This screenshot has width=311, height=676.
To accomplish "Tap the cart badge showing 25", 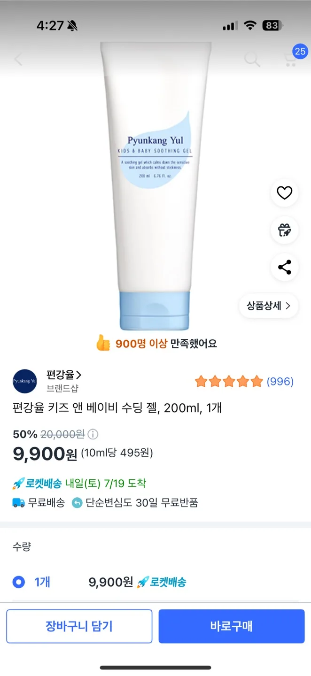I will tap(300, 51).
